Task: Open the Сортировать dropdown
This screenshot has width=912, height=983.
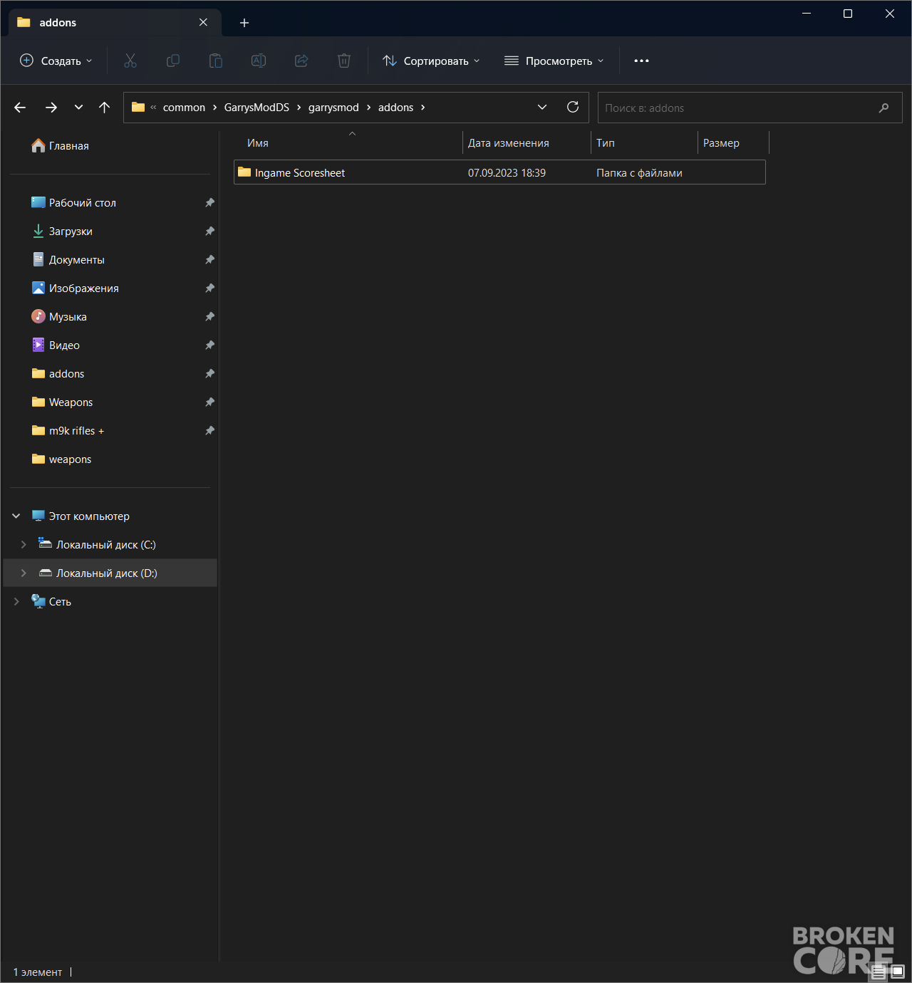Action: pos(431,61)
